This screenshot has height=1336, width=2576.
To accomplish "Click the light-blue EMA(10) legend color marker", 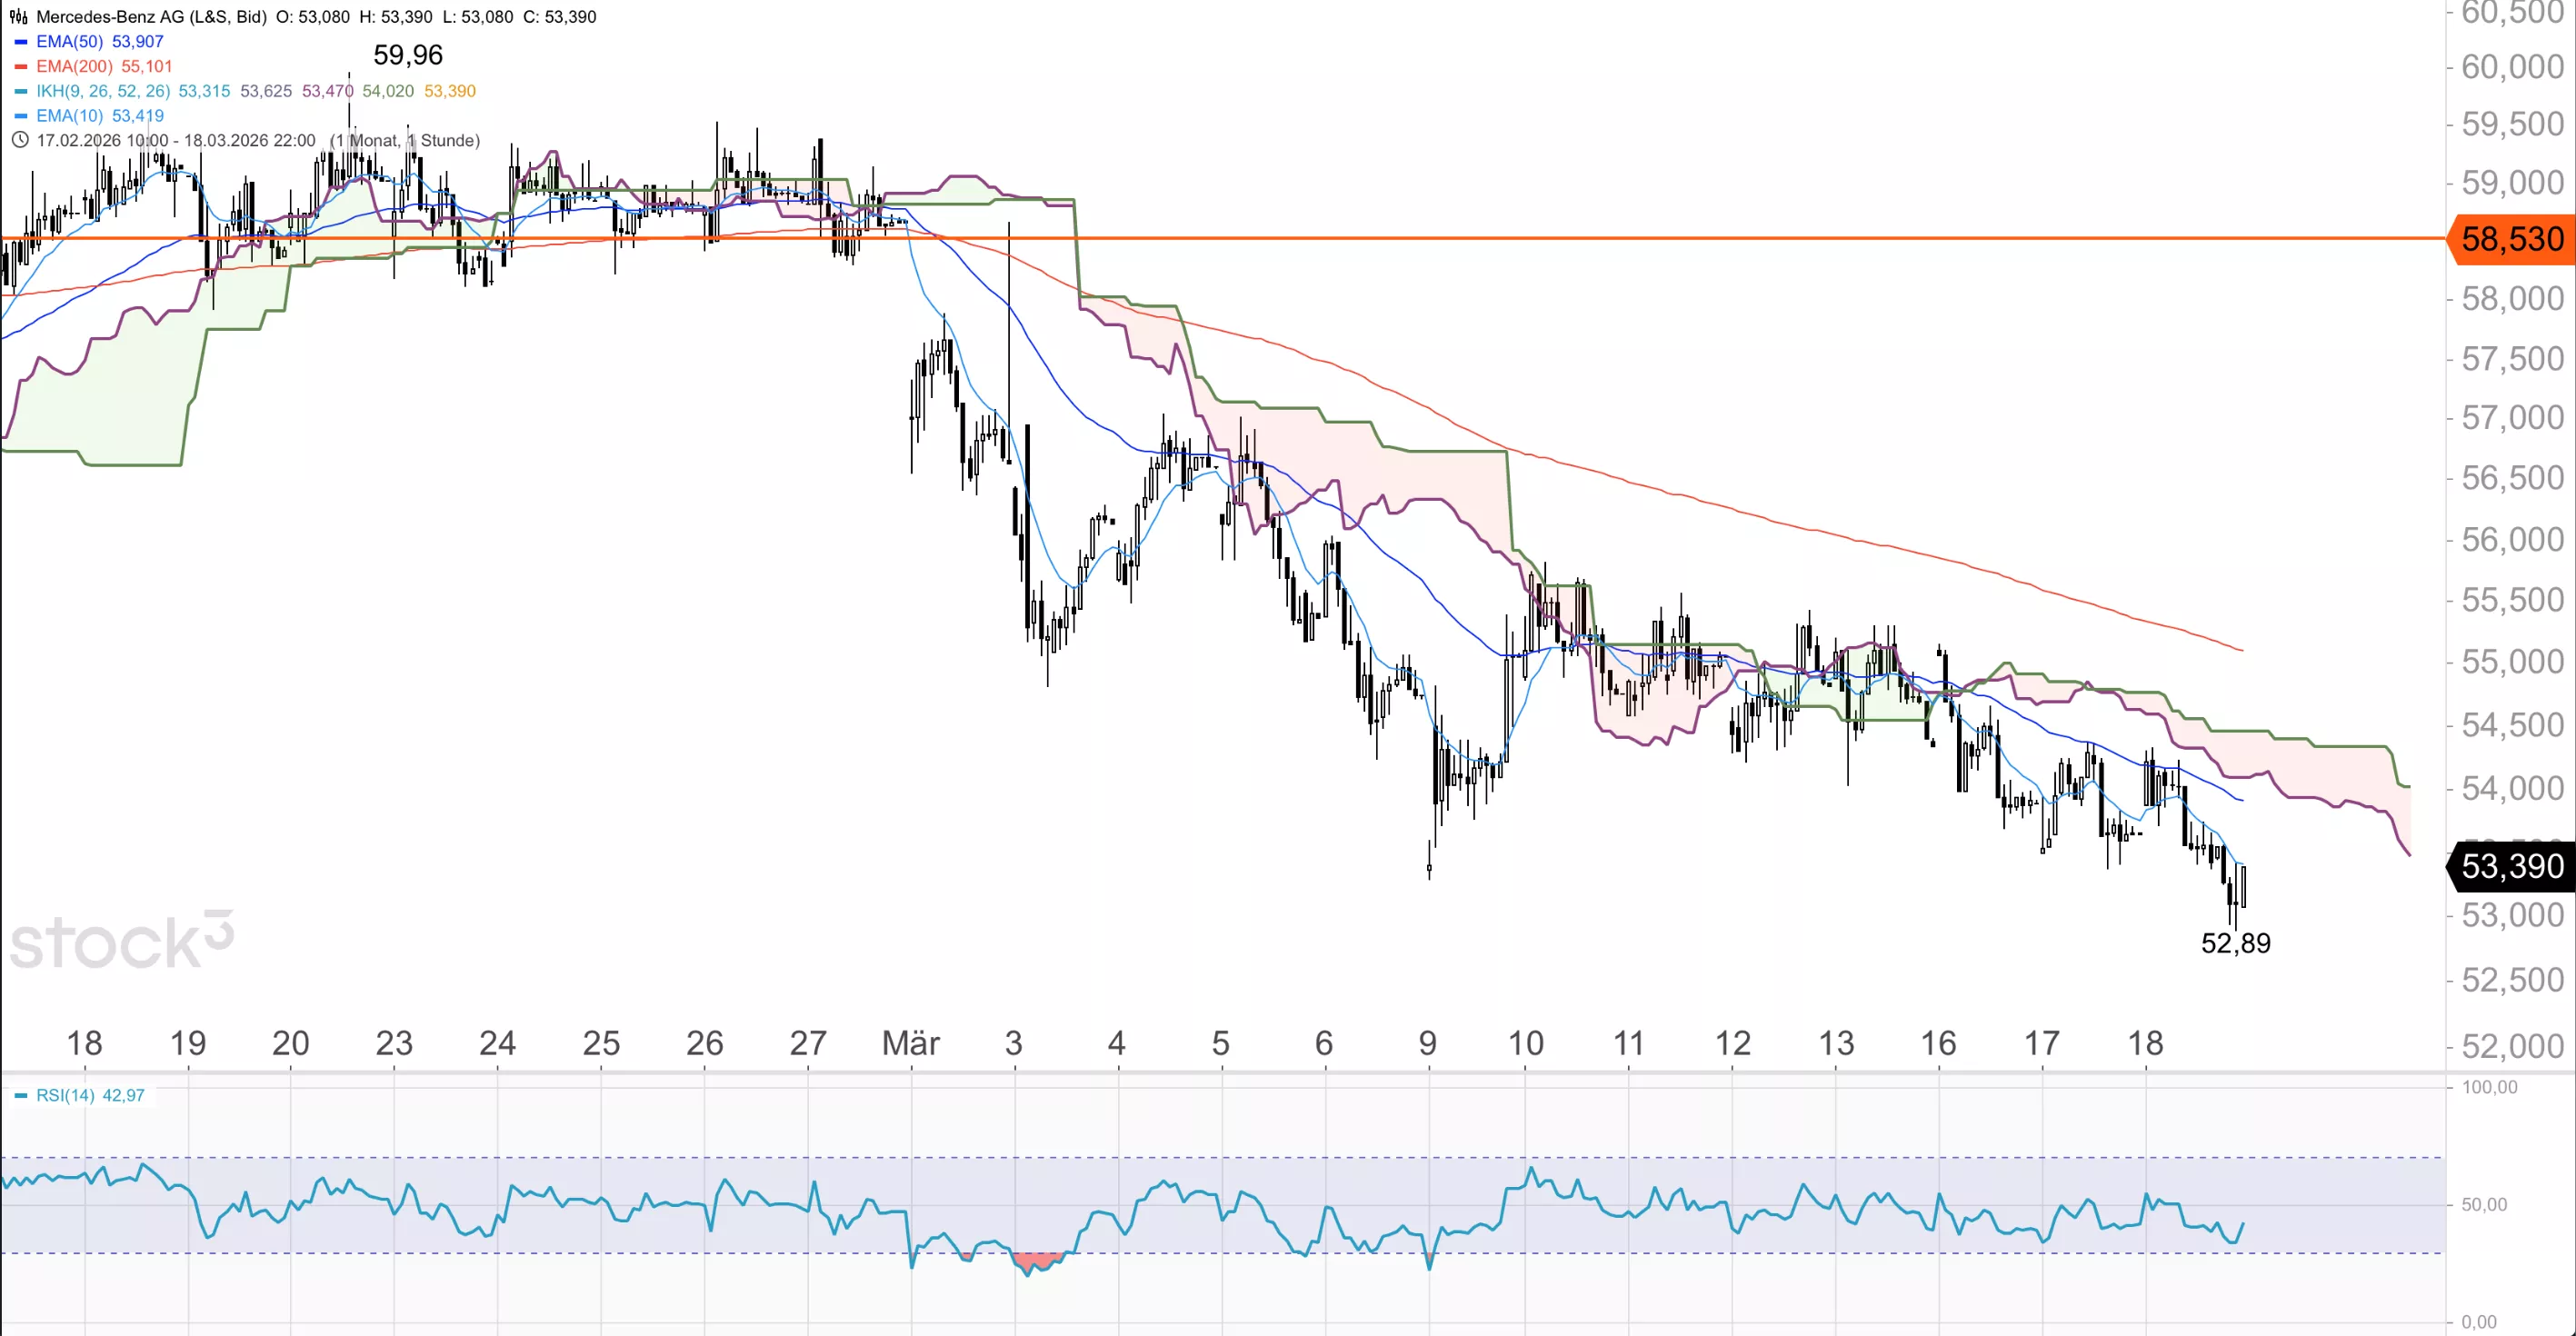I will 21,116.
